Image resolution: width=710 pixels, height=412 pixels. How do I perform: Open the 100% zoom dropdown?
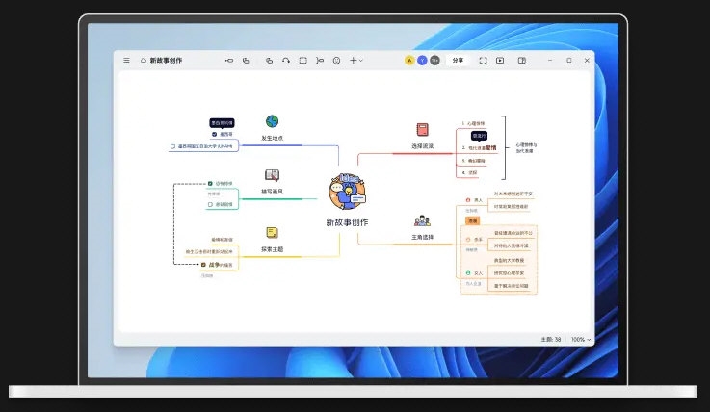pos(581,339)
